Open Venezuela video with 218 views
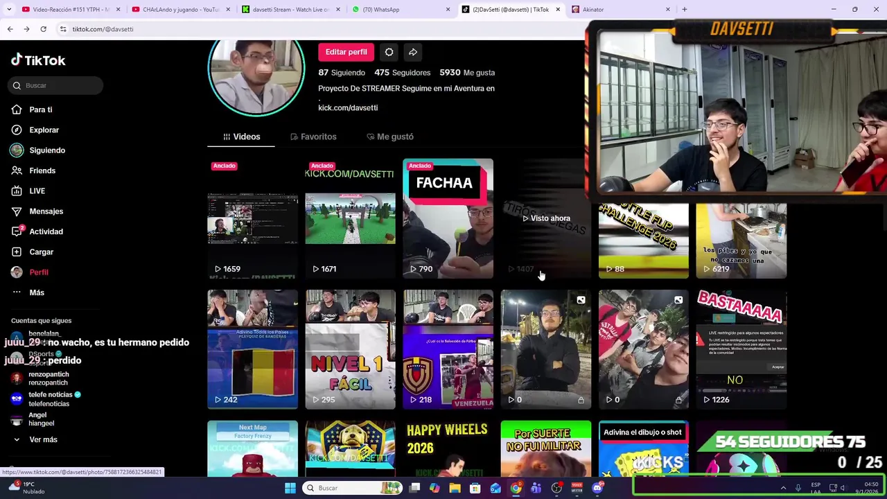This screenshot has height=499, width=887. tap(448, 349)
